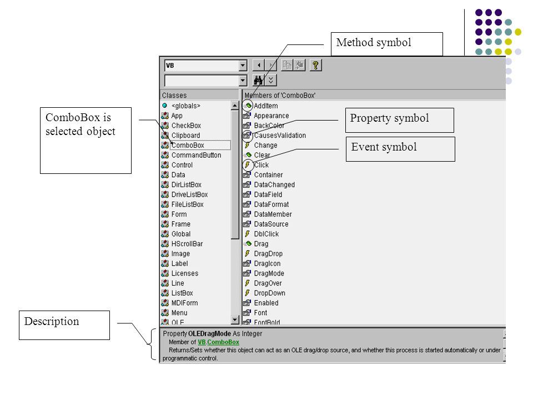Select the ListBox class
533x400 pixels.
tap(182, 293)
